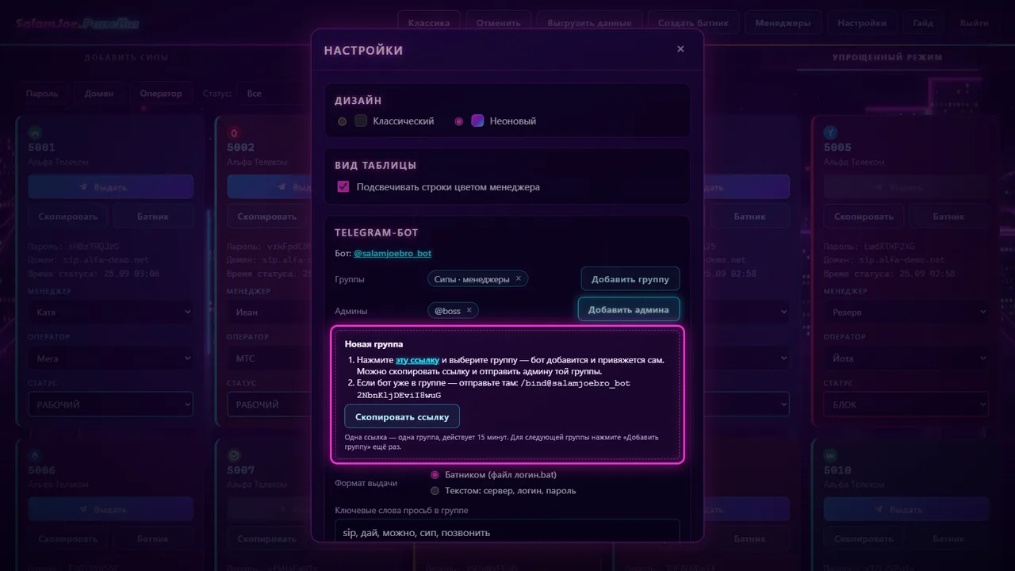Screen dimensions: 1015x571
Task: Click Классика in the top navigation
Action: click(x=429, y=23)
